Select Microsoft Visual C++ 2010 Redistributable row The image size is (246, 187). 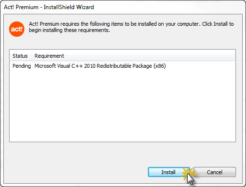123,66
